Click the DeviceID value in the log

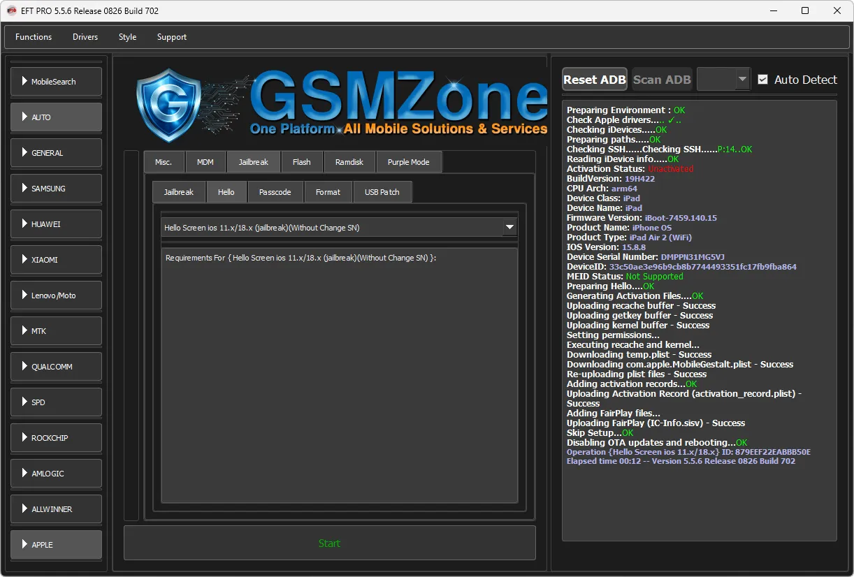click(703, 267)
